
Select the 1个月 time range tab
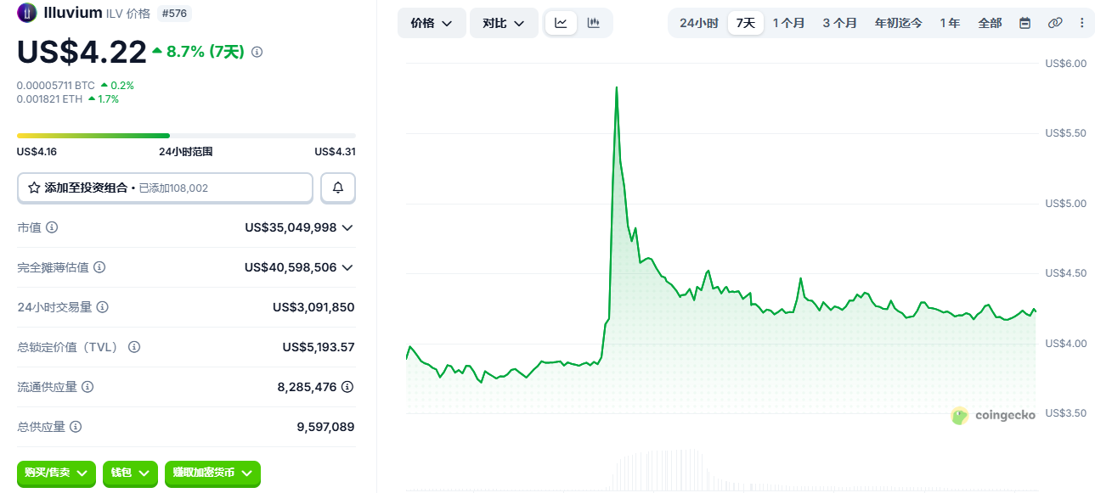(x=788, y=23)
